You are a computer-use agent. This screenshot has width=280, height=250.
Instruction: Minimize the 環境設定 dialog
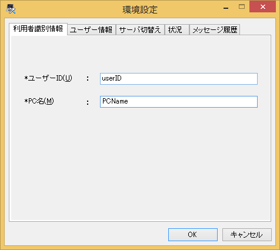[x=226, y=8]
